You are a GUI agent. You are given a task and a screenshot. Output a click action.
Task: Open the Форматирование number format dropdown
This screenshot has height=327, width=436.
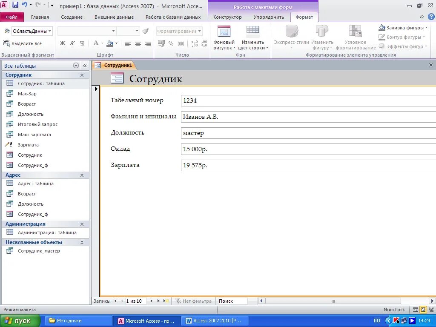pos(199,31)
